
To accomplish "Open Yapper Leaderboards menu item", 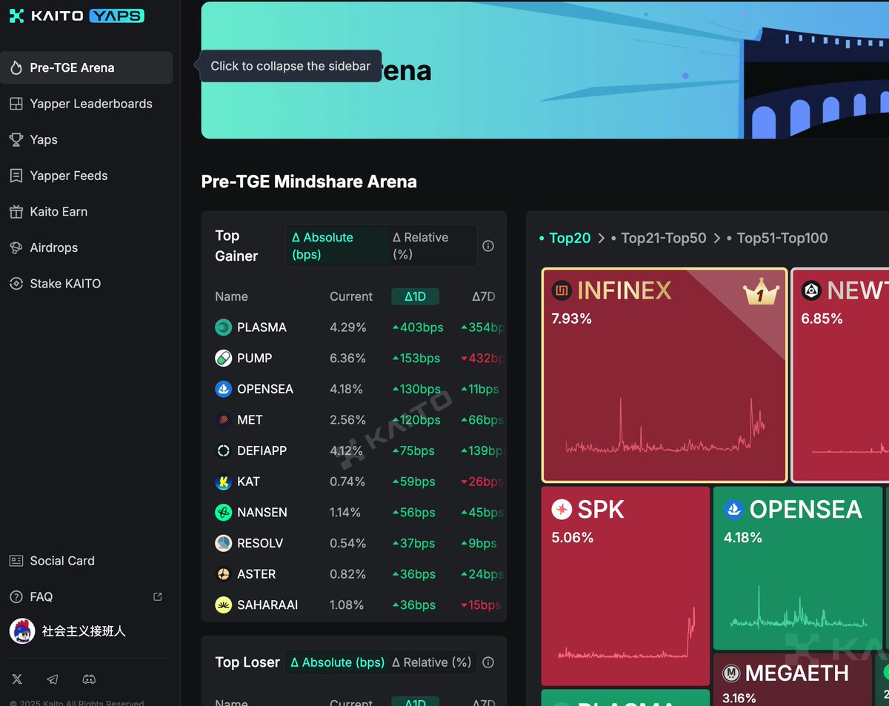I will (x=87, y=104).
